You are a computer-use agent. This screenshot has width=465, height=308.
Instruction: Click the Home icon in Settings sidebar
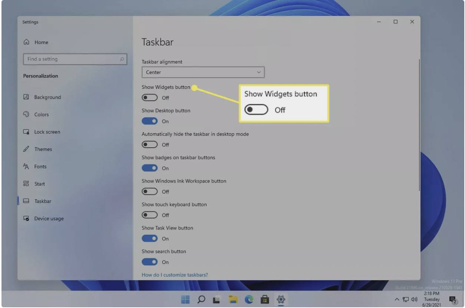tap(26, 42)
